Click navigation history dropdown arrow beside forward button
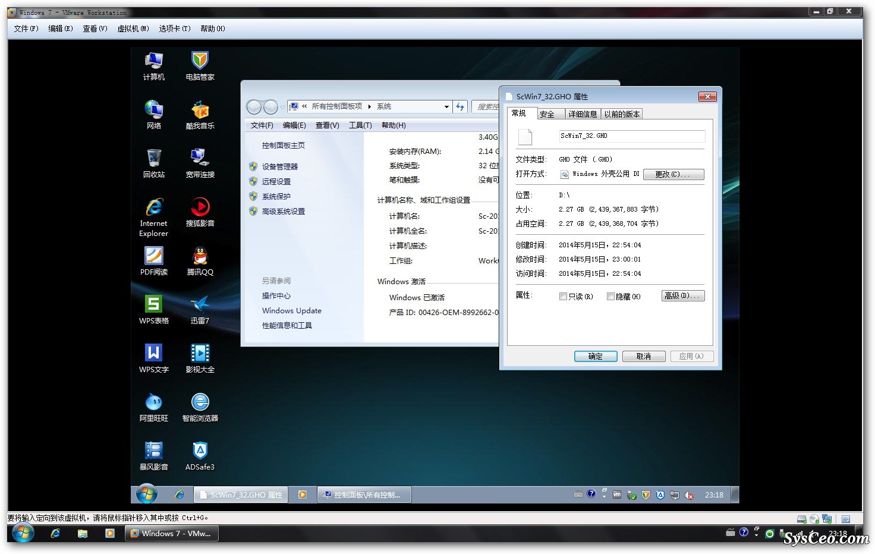 click(x=282, y=107)
